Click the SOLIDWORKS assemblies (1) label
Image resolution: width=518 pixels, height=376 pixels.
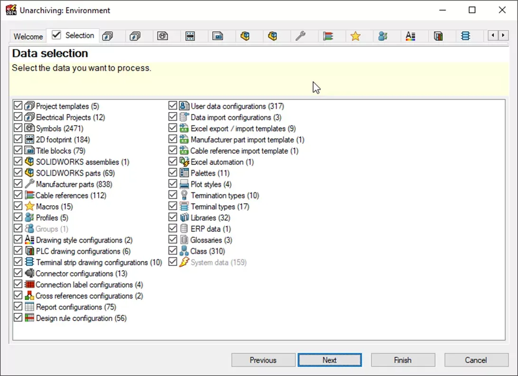click(x=83, y=162)
